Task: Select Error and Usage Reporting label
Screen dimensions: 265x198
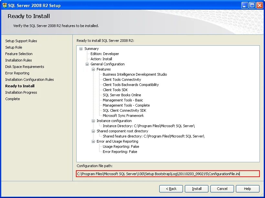Action: tap(117, 141)
